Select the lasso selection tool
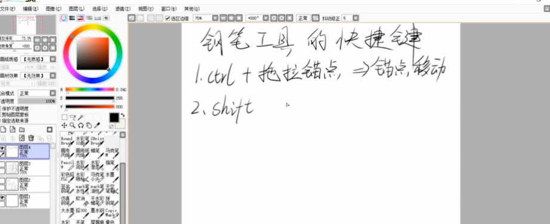Viewport: 550px width, 224px height. (x=73, y=117)
